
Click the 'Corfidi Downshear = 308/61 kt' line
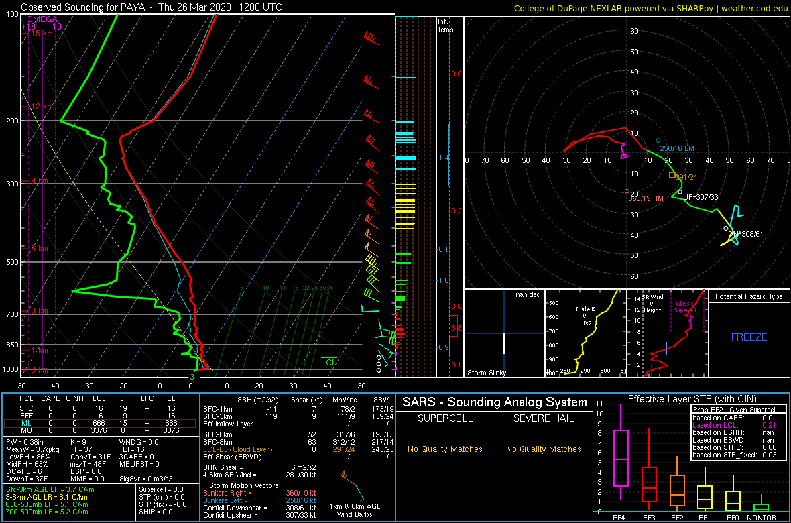tap(260, 508)
